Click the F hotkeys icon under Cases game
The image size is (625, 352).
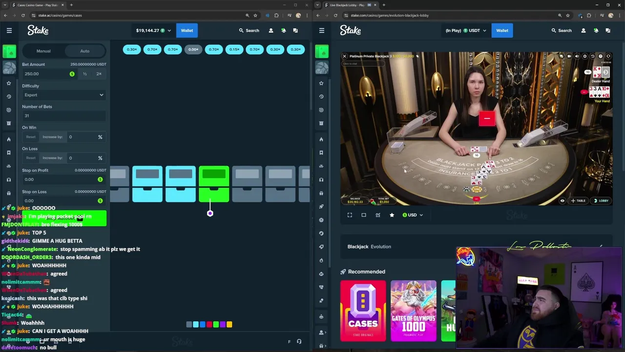(x=289, y=342)
